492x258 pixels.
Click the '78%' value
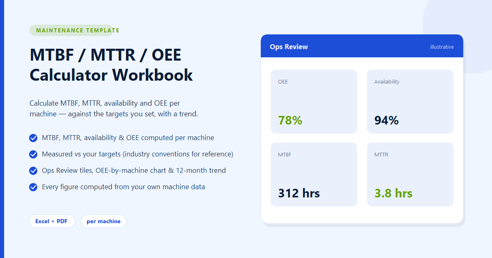coord(290,120)
